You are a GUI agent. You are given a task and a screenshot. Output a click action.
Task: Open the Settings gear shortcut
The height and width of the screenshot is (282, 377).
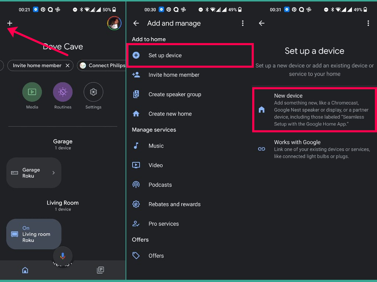(93, 92)
